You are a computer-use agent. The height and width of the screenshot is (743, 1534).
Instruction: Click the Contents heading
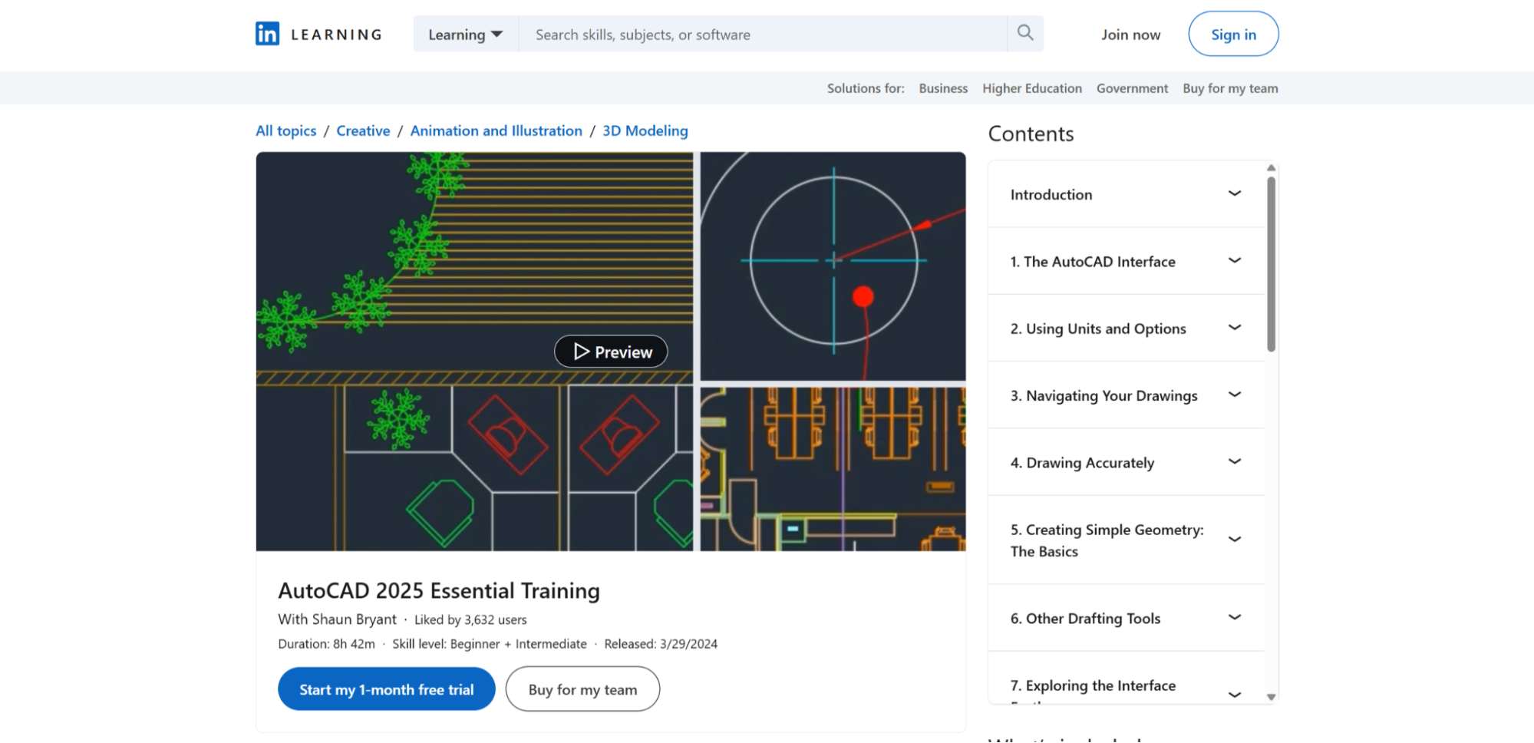(1031, 134)
